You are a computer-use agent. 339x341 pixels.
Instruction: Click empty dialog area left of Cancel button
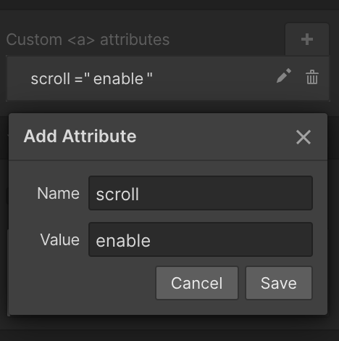click(82, 283)
